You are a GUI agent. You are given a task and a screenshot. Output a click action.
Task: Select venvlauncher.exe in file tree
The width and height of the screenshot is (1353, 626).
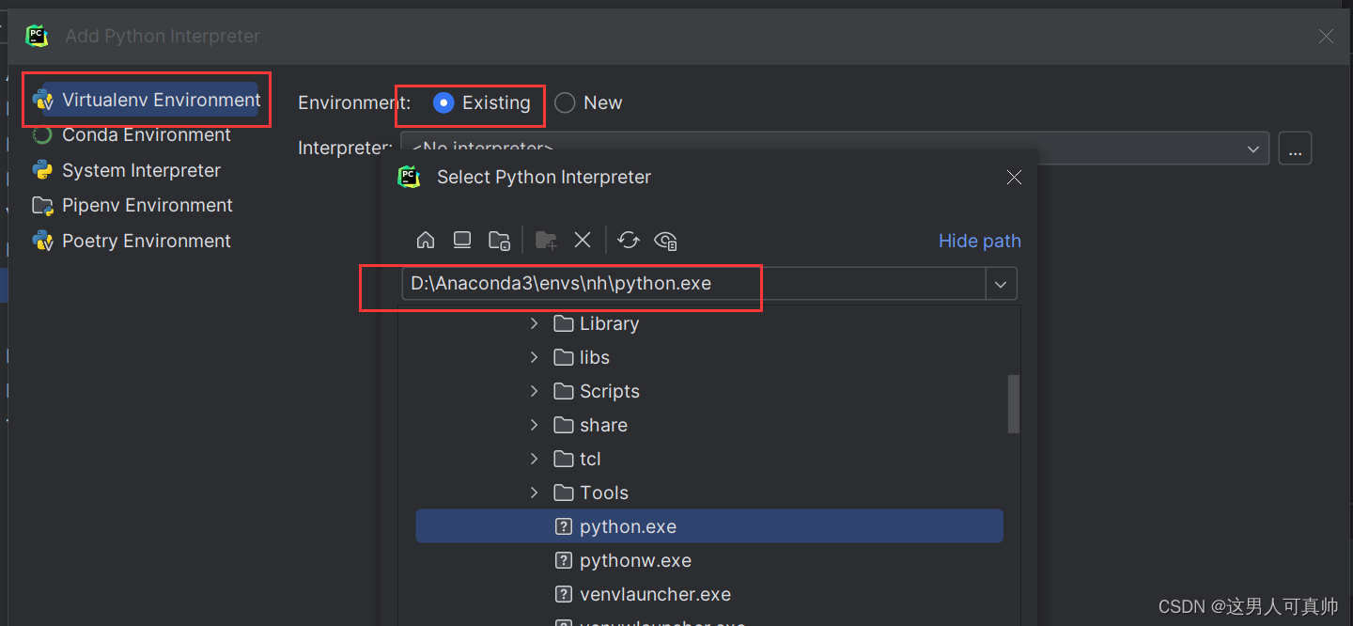click(x=709, y=594)
